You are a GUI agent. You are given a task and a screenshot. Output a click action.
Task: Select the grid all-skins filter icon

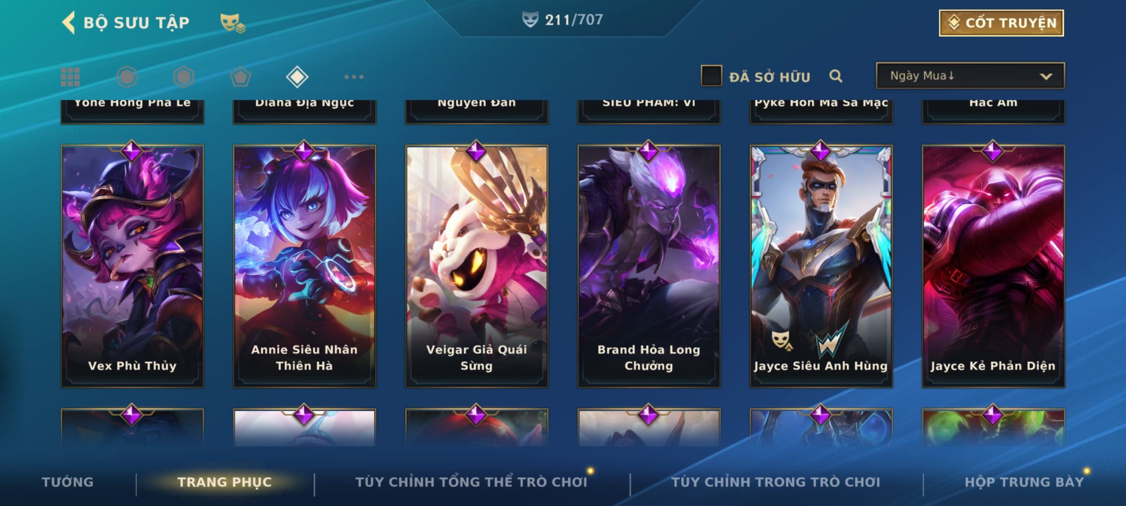point(70,77)
